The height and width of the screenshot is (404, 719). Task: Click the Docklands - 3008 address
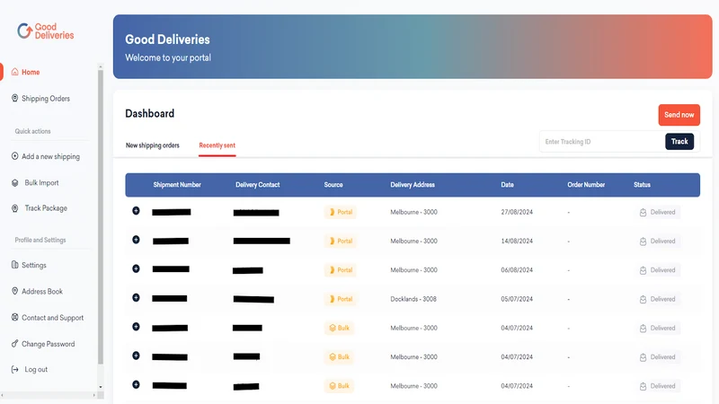click(x=413, y=299)
